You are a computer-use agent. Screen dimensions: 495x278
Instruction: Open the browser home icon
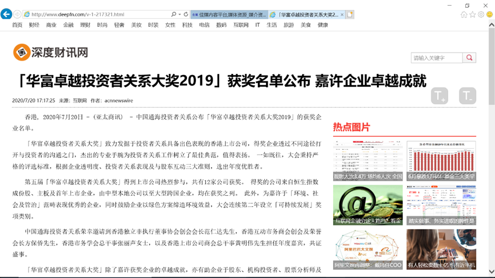pyautogui.click(x=464, y=15)
